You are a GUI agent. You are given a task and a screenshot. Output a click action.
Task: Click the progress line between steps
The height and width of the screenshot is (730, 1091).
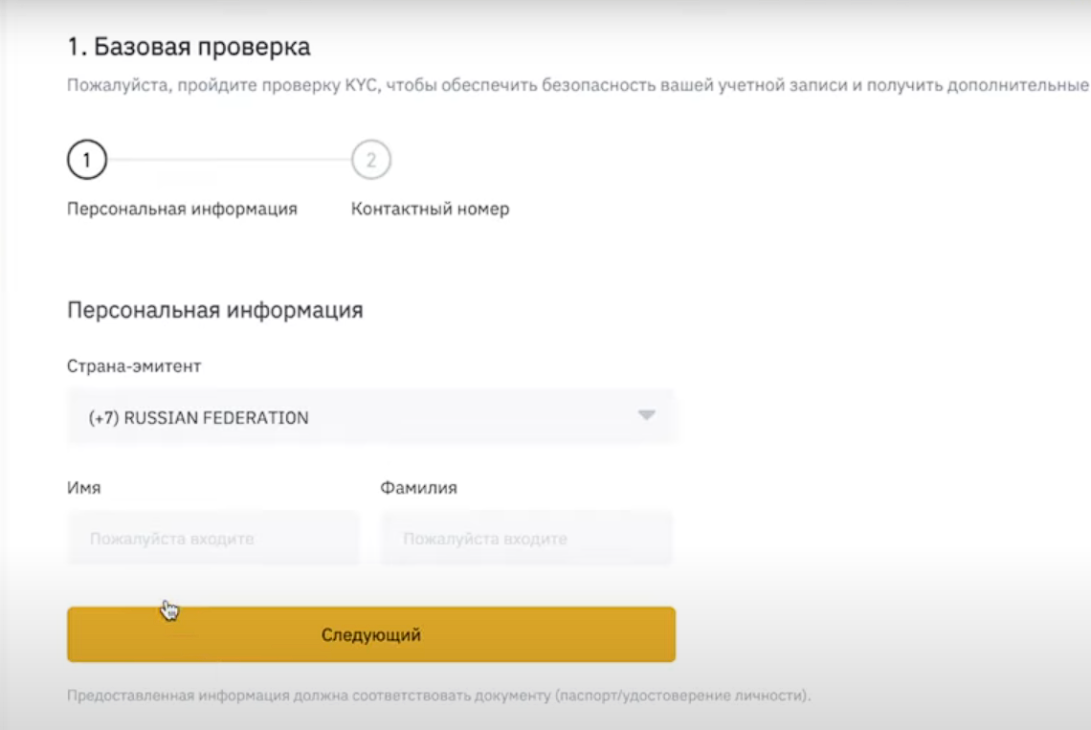(228, 161)
